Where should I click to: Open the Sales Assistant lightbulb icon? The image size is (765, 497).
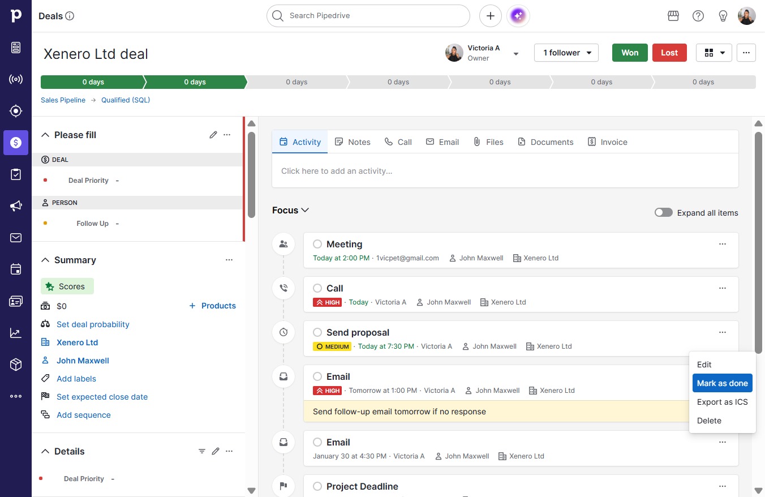coord(723,16)
